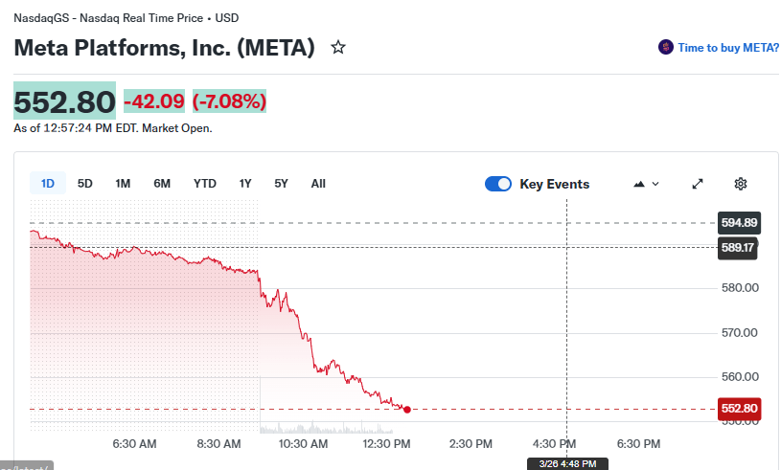The height and width of the screenshot is (470, 781).
Task: Click the purple dollar icon beside Time to buy
Action: click(x=666, y=47)
